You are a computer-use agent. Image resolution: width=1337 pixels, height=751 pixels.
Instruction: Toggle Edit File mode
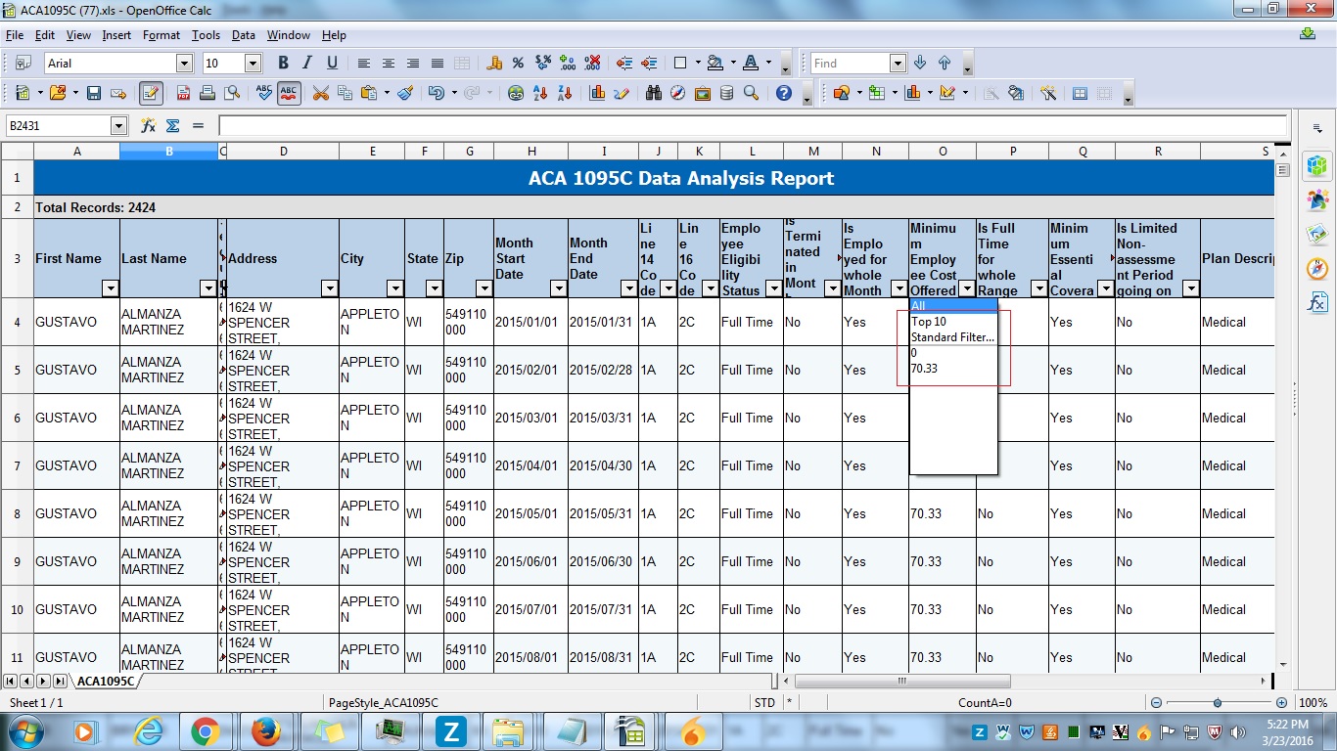pyautogui.click(x=150, y=93)
